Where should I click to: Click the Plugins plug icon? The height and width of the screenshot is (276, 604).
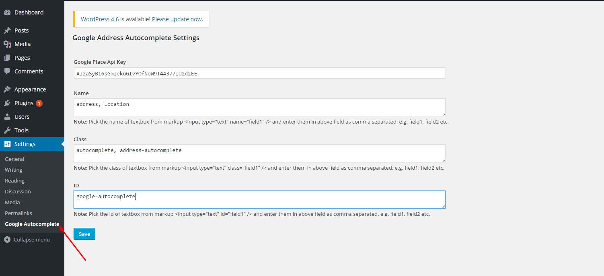point(7,103)
